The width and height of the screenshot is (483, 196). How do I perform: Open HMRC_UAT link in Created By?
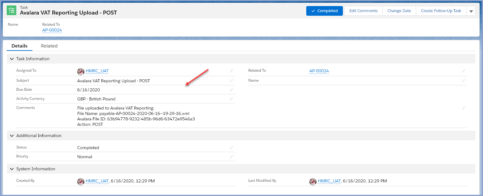(x=97, y=181)
